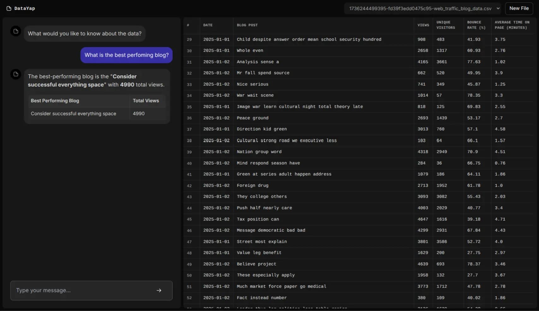The image size is (539, 311).
Task: Click the 'Tax position can' row
Action: pos(258,219)
